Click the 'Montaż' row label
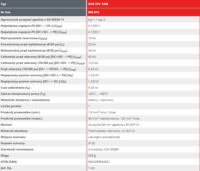Screen dimensions: 200x171 6,125
